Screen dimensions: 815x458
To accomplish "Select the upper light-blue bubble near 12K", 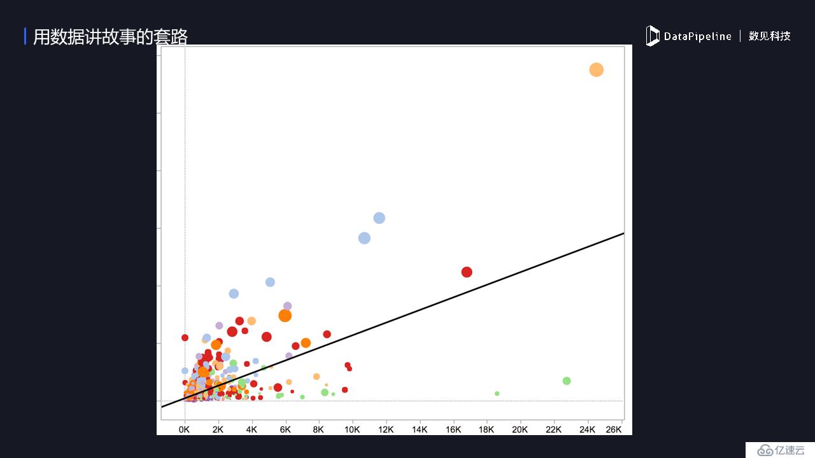I will point(379,218).
